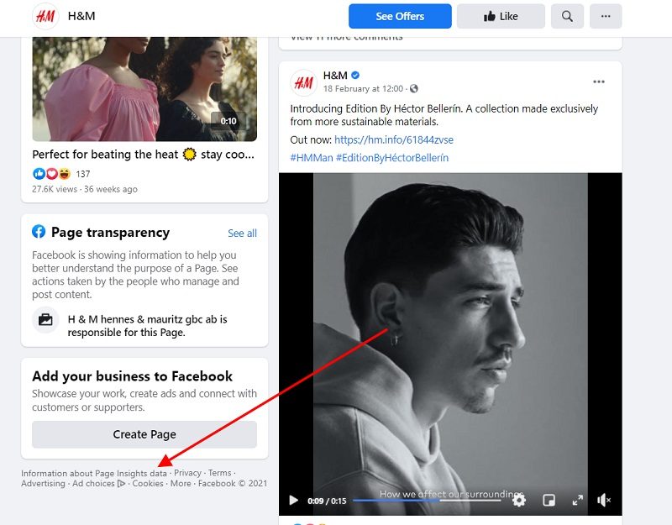Open the hm.info/61844zvse link
The width and height of the screenshot is (672, 525).
point(393,139)
